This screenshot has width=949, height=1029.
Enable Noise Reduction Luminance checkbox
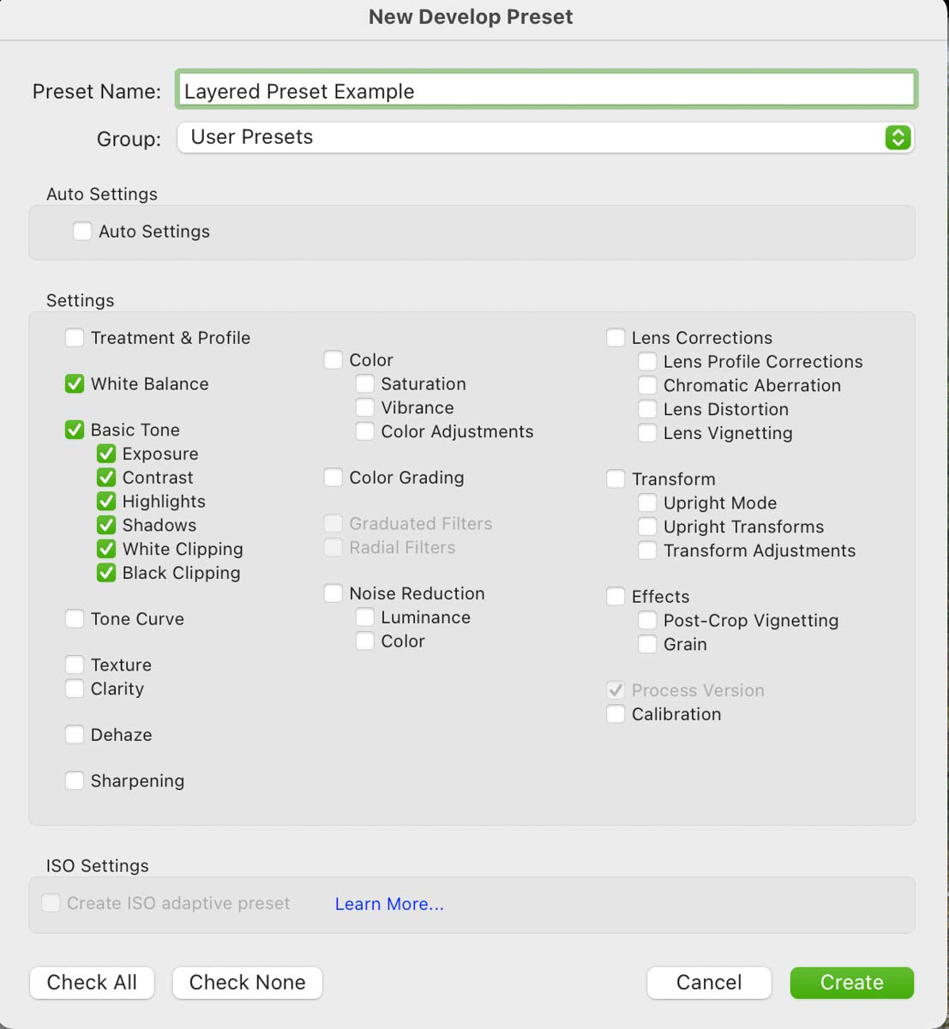pyautogui.click(x=365, y=617)
